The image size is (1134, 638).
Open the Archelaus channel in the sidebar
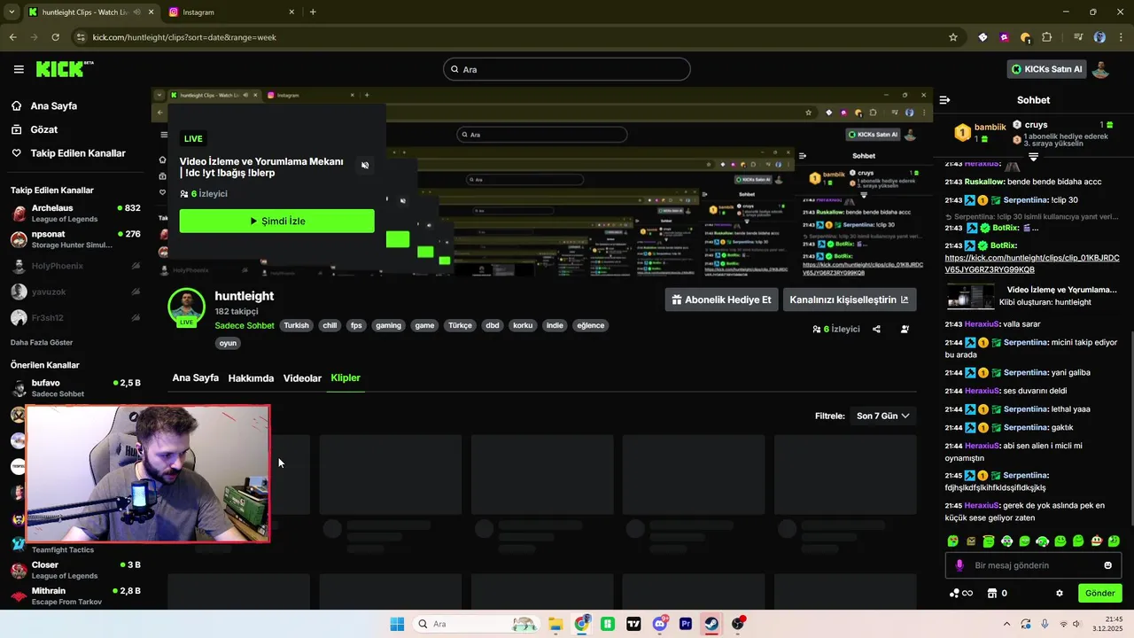coord(75,213)
